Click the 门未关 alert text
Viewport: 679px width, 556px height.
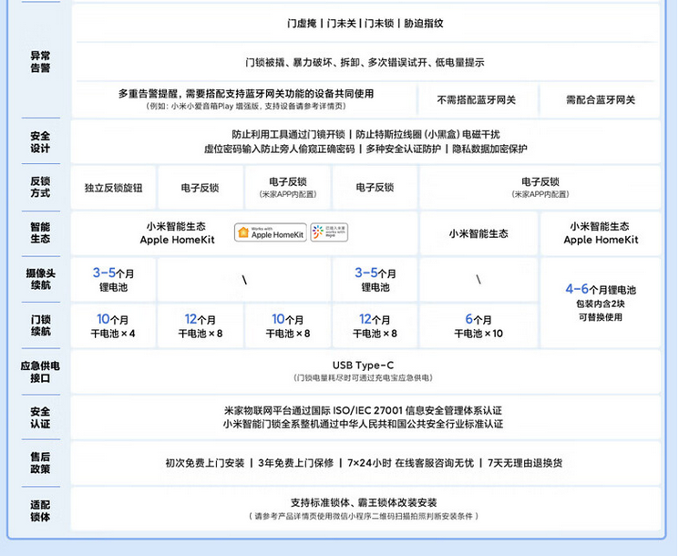click(x=341, y=24)
